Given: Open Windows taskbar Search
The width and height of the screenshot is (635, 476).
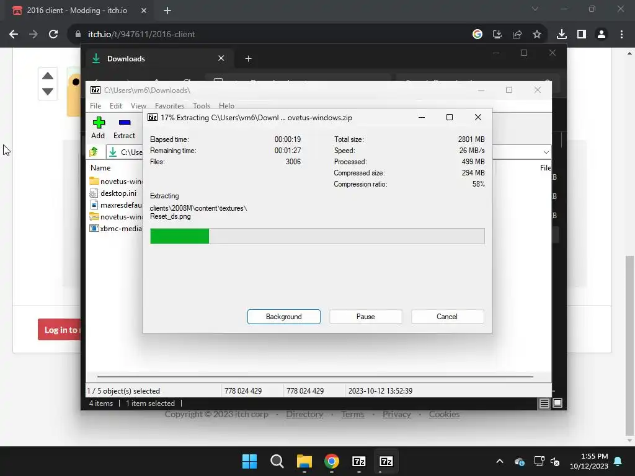Looking at the screenshot, I should coord(277,461).
